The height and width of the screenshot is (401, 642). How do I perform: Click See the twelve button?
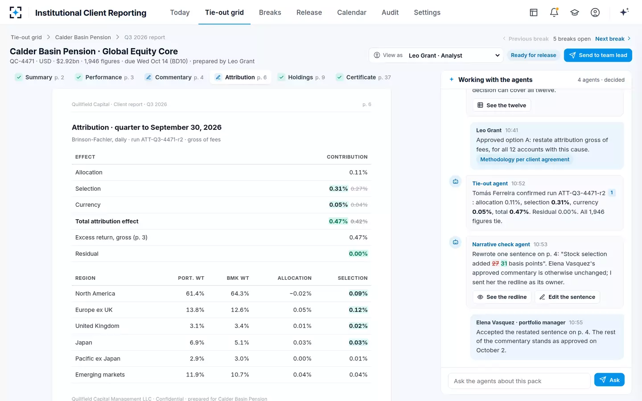coord(502,105)
